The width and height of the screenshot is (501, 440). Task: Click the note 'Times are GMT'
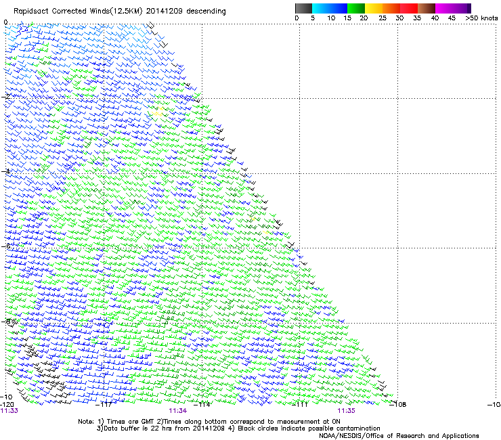click(x=131, y=422)
